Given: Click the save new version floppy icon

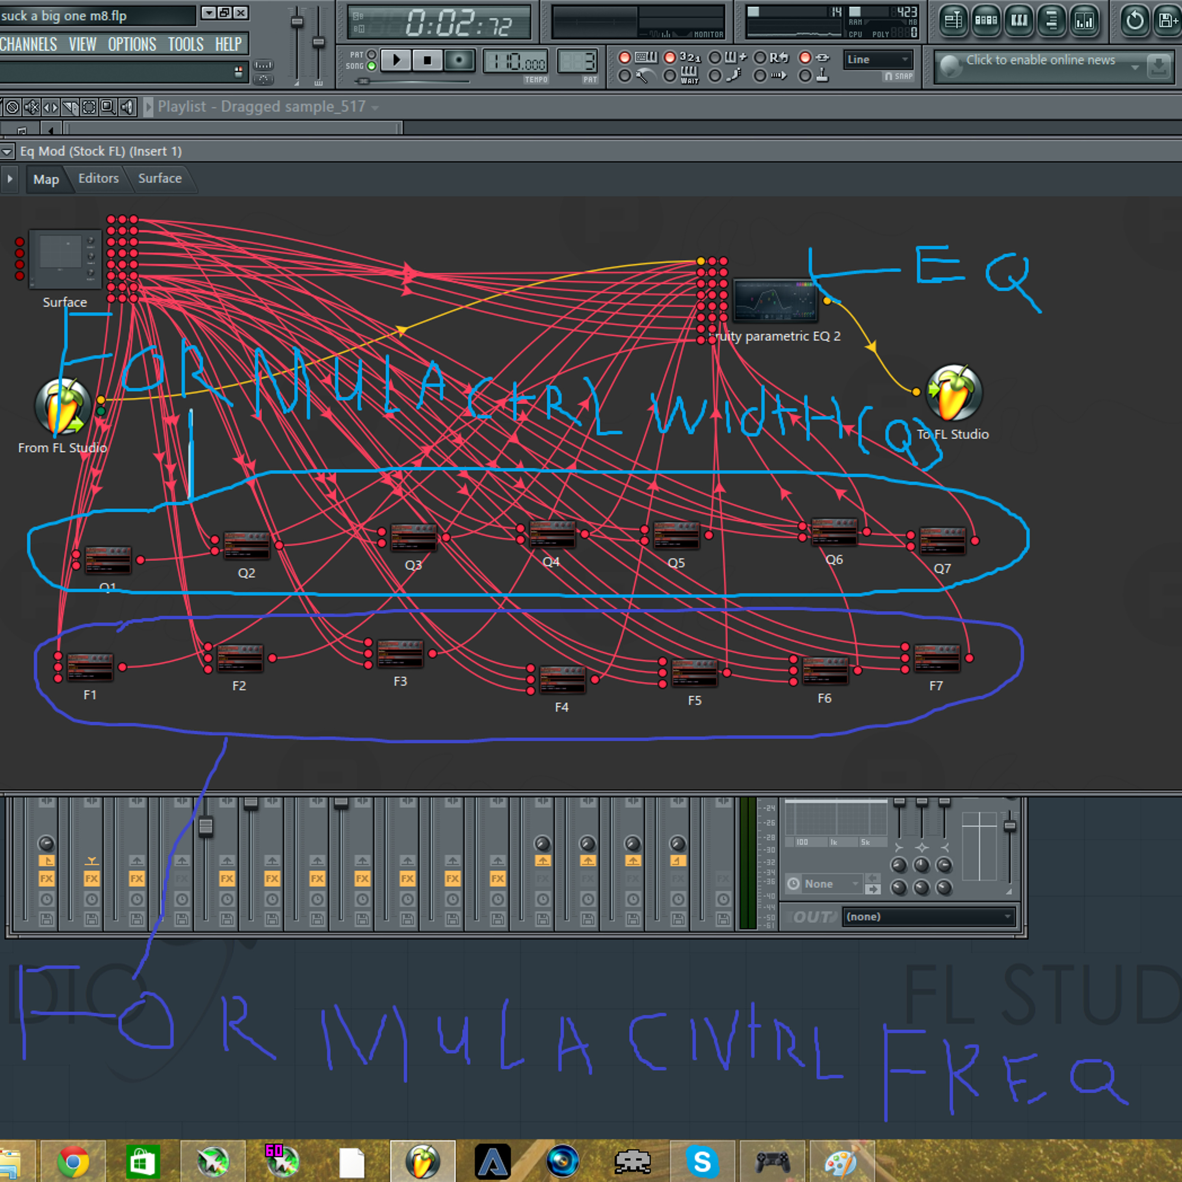Looking at the screenshot, I should pyautogui.click(x=1169, y=21).
